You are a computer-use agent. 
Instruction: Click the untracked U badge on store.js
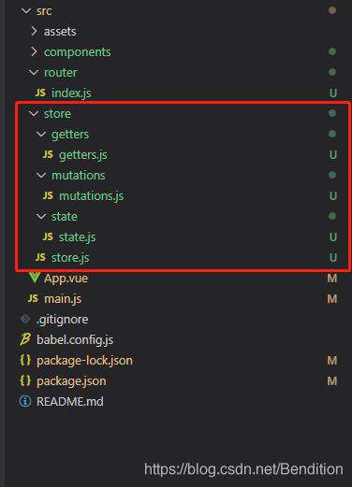333,257
